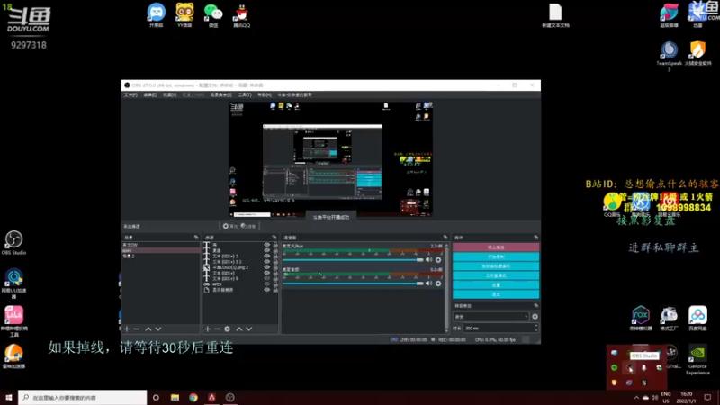This screenshot has width=720, height=405.
Task: Mute the Mic/Aux speaker icon
Action: [x=429, y=260]
